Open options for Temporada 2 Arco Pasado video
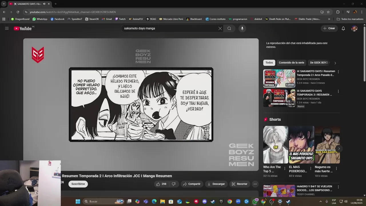366x206 pixels. 338,72
